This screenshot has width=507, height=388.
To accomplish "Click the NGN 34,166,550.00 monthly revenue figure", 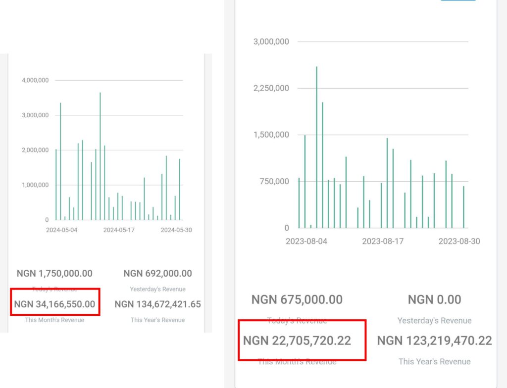I will tap(54, 304).
